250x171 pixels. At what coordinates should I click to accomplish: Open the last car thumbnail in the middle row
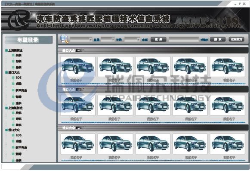(x=228, y=105)
